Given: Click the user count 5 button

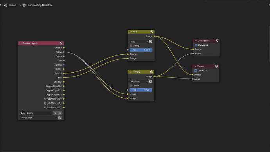Looking at the screenshot, I should pyautogui.click(x=55, y=113).
